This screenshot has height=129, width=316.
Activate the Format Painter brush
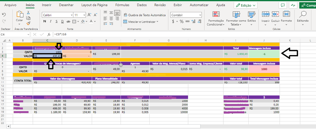(x=28, y=23)
